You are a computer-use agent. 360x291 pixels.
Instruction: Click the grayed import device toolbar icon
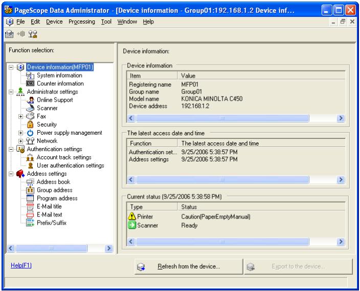(21, 34)
